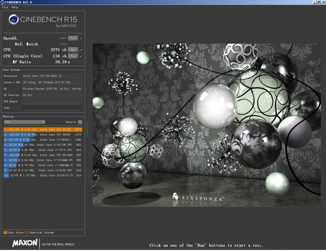326x251 pixels.
Task: Run the OpenGL benchmark
Action: tap(73, 38)
